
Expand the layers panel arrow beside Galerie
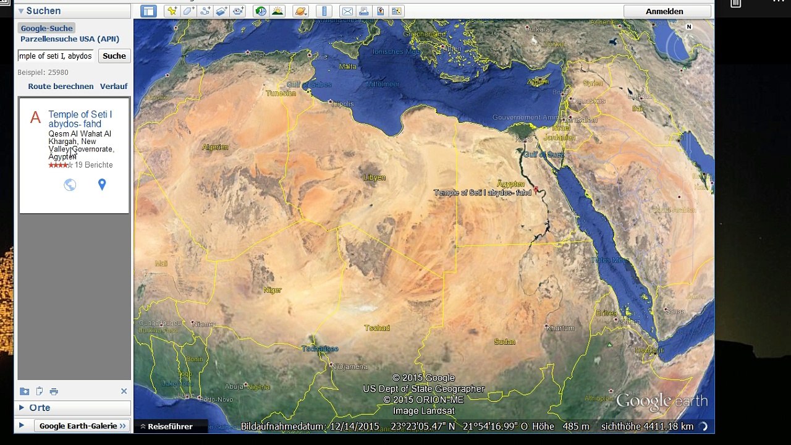point(22,425)
